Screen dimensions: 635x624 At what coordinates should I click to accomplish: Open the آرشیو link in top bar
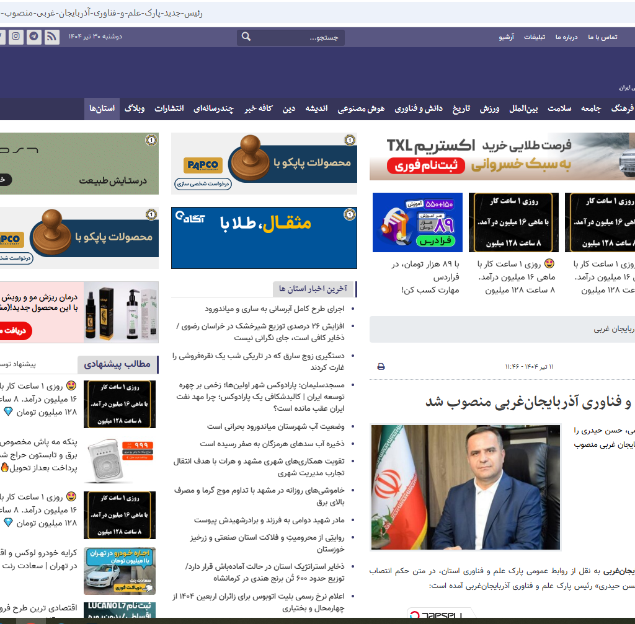[506, 37]
